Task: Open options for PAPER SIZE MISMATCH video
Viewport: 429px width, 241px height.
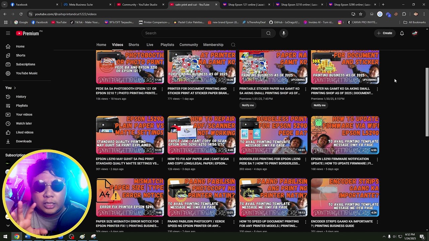Action: pyautogui.click(x=162, y=222)
